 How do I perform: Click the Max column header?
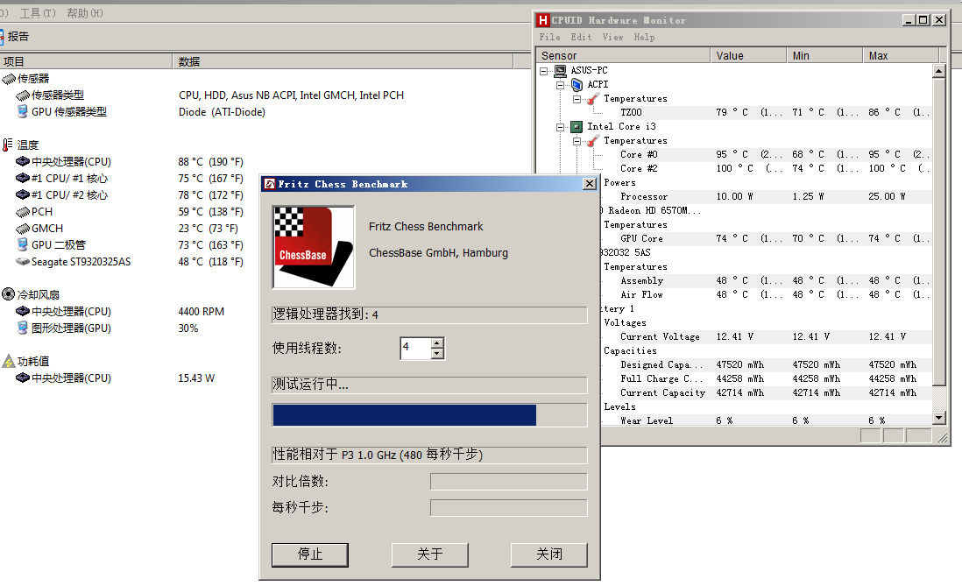pyautogui.click(x=901, y=56)
